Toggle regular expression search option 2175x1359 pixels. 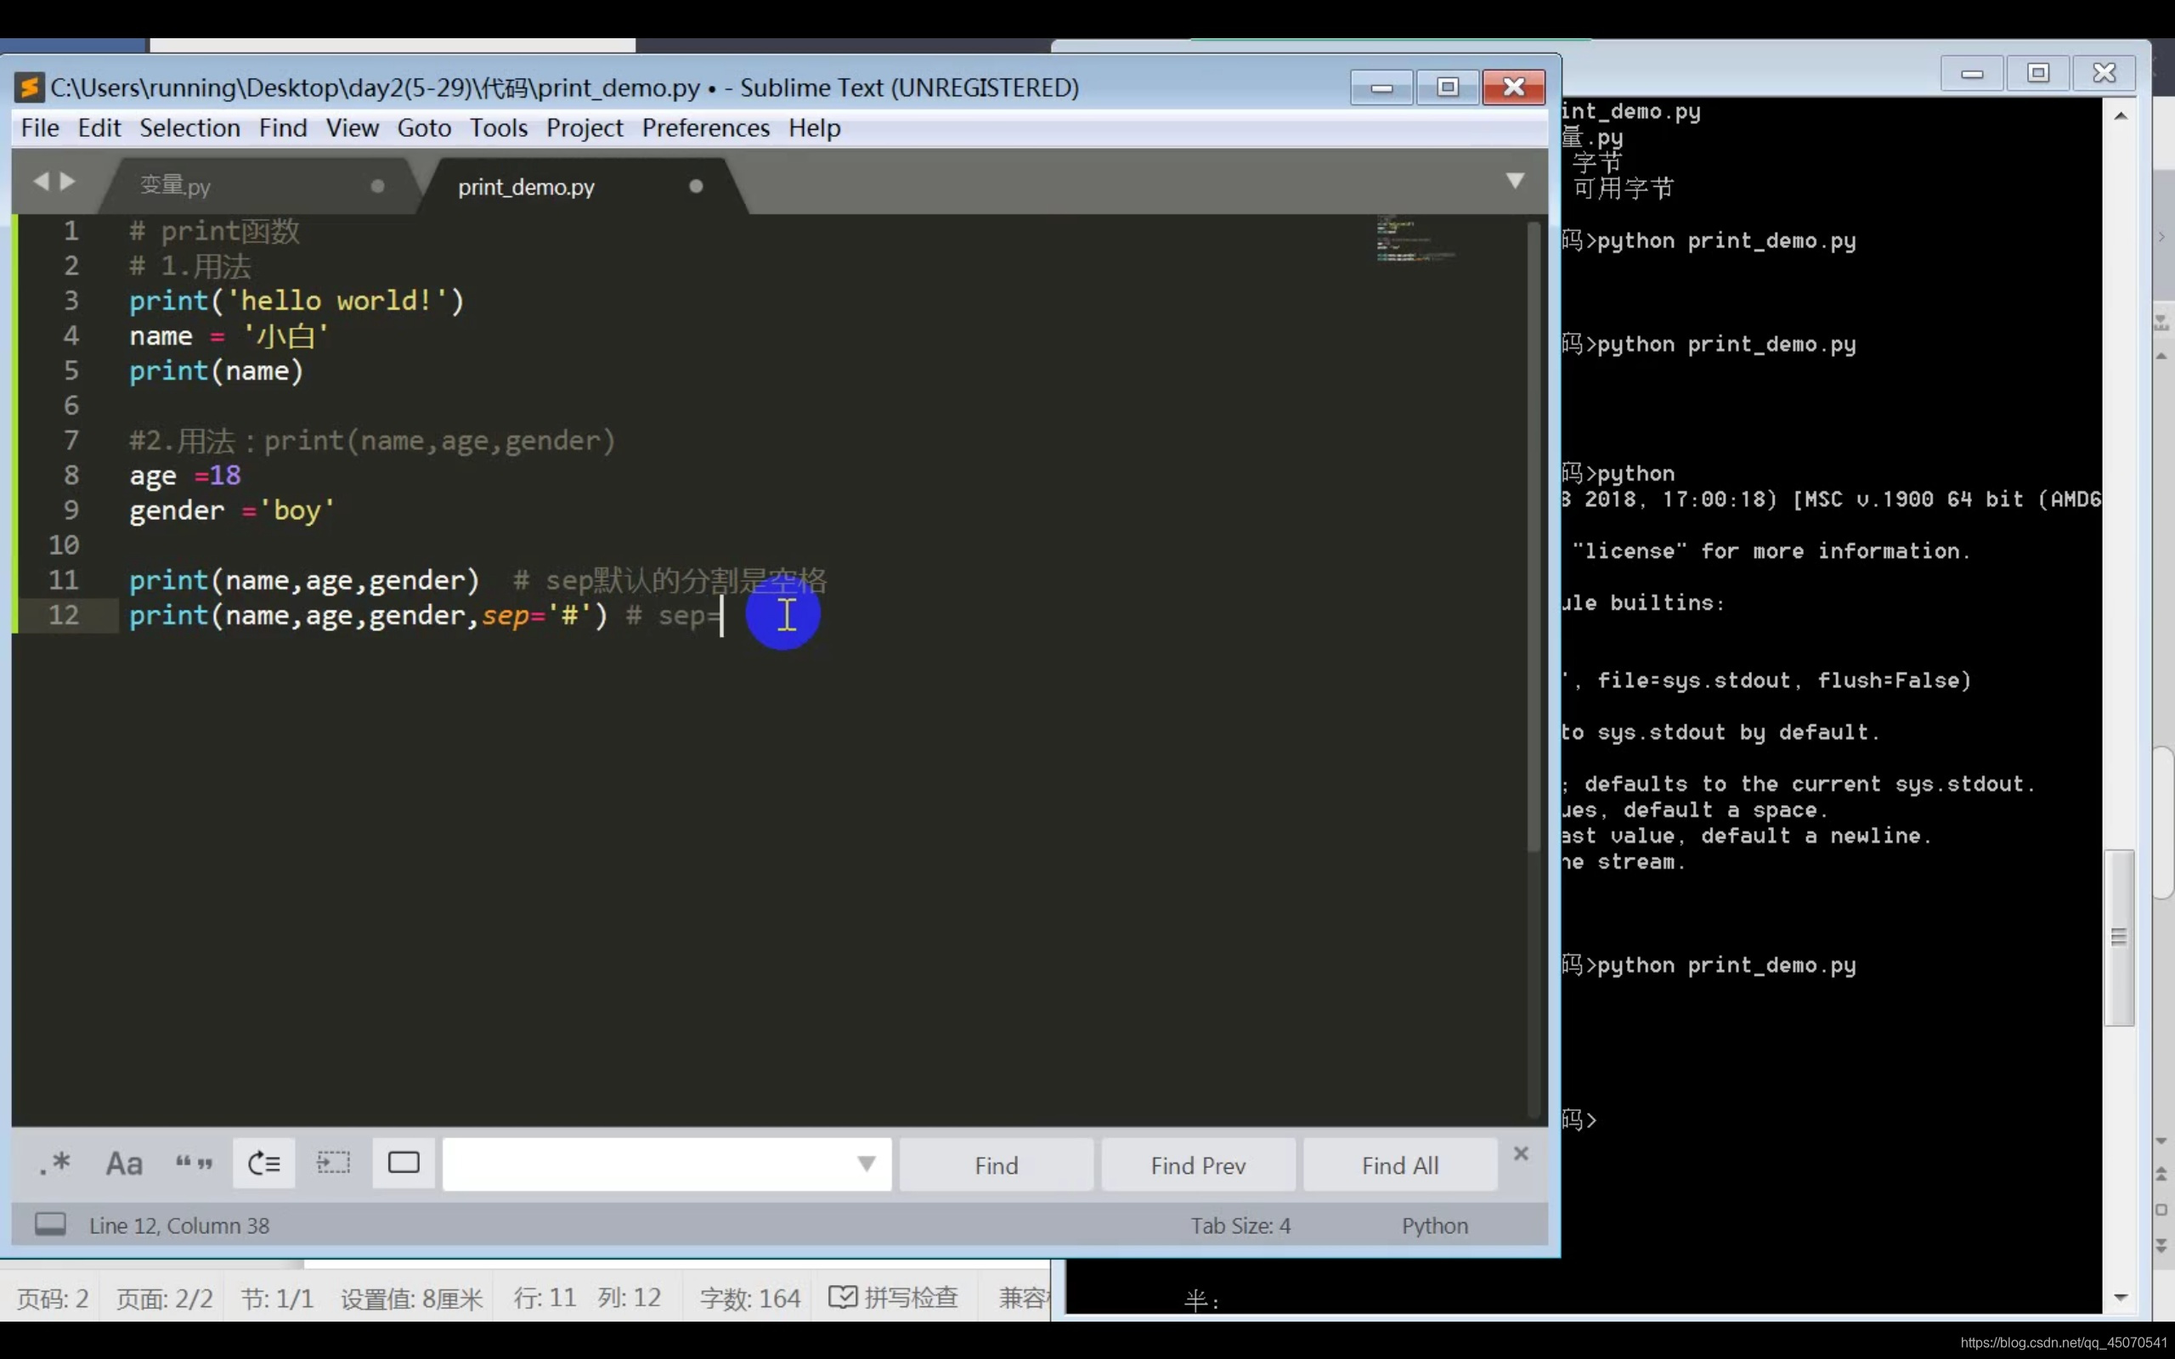click(x=54, y=1164)
